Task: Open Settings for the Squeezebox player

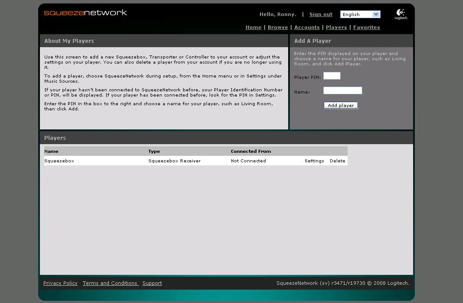Action: tap(314, 161)
